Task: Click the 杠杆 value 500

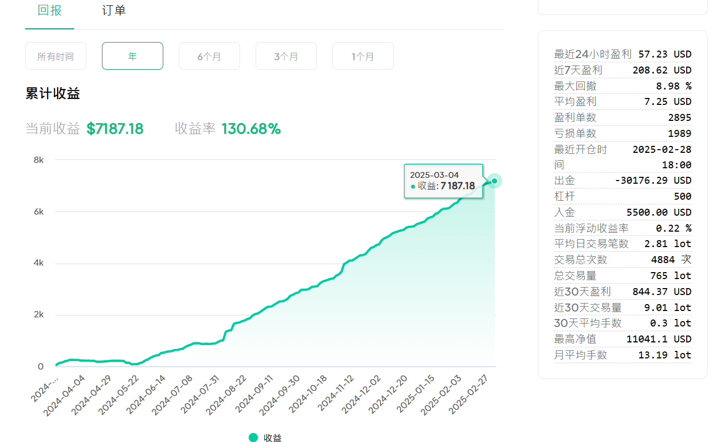Action: (682, 197)
